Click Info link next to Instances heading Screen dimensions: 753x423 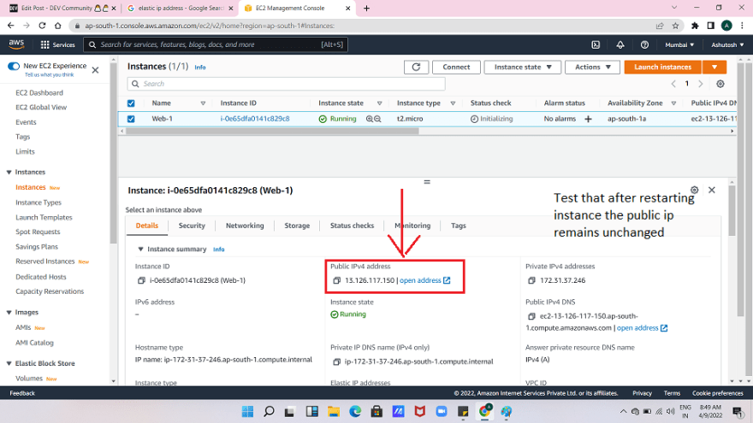(199, 68)
